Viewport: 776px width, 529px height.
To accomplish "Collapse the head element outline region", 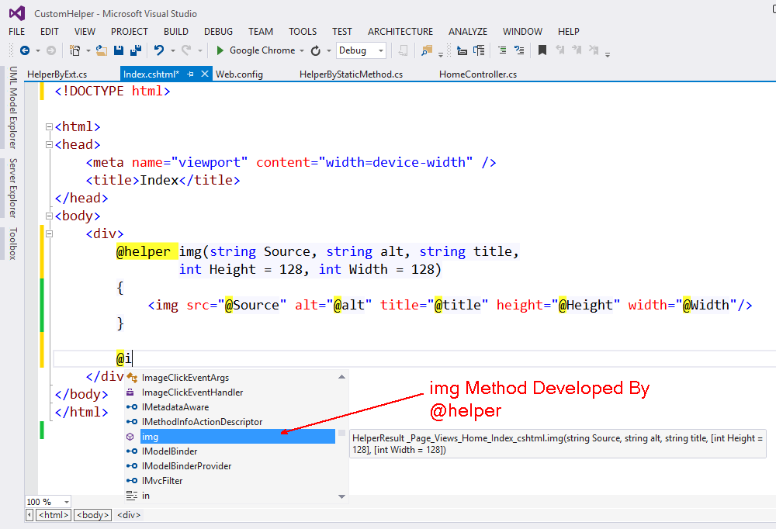I will point(49,144).
